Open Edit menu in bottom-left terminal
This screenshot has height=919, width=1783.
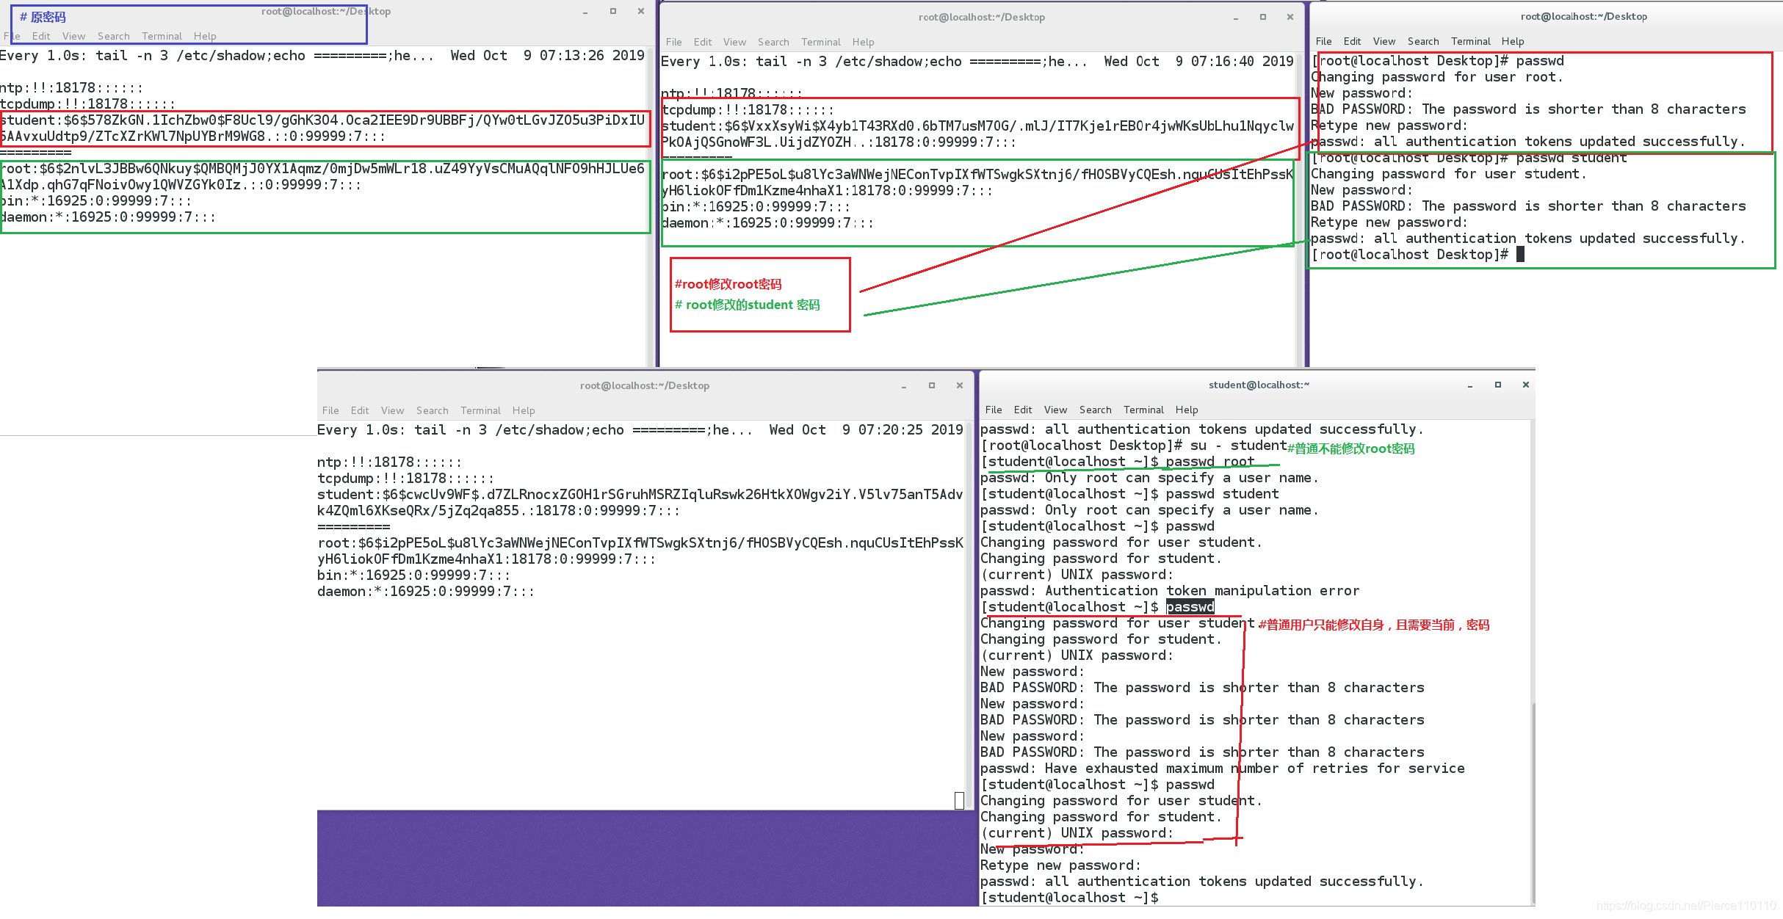(x=360, y=410)
